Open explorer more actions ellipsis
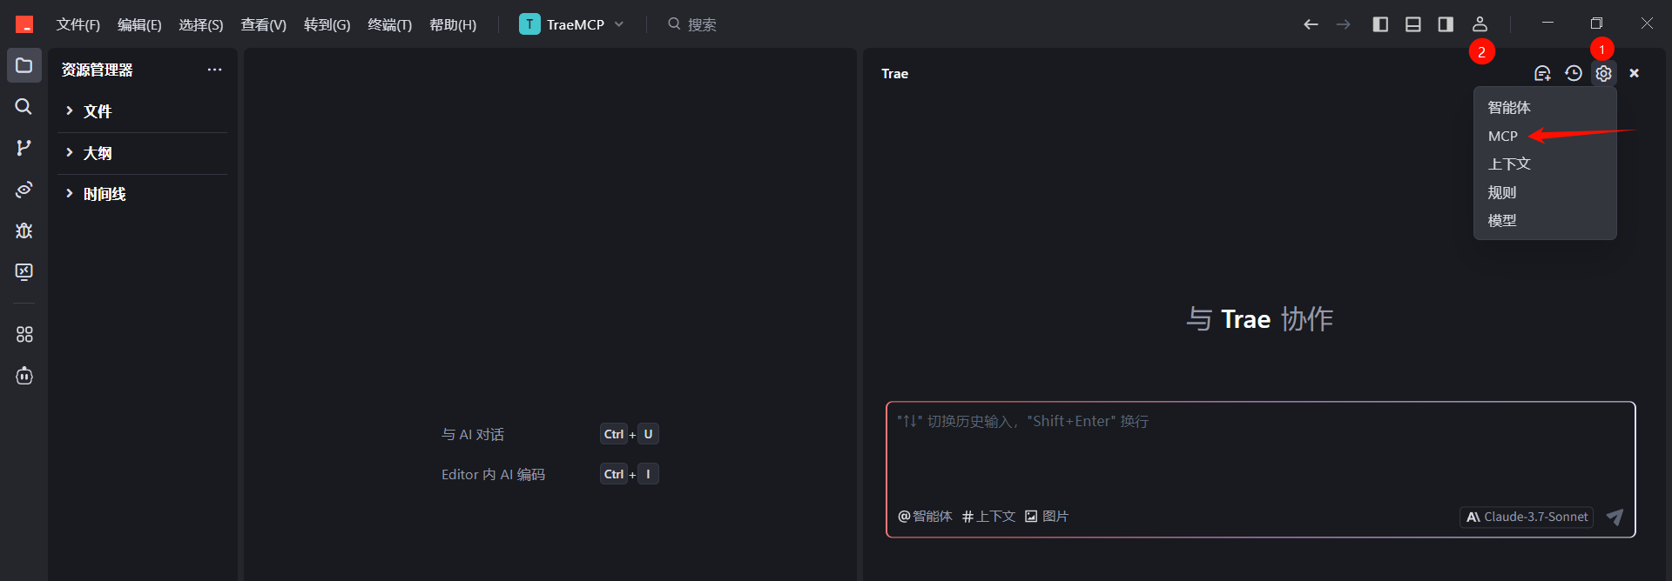Screen dimensions: 1672x581 (214, 70)
